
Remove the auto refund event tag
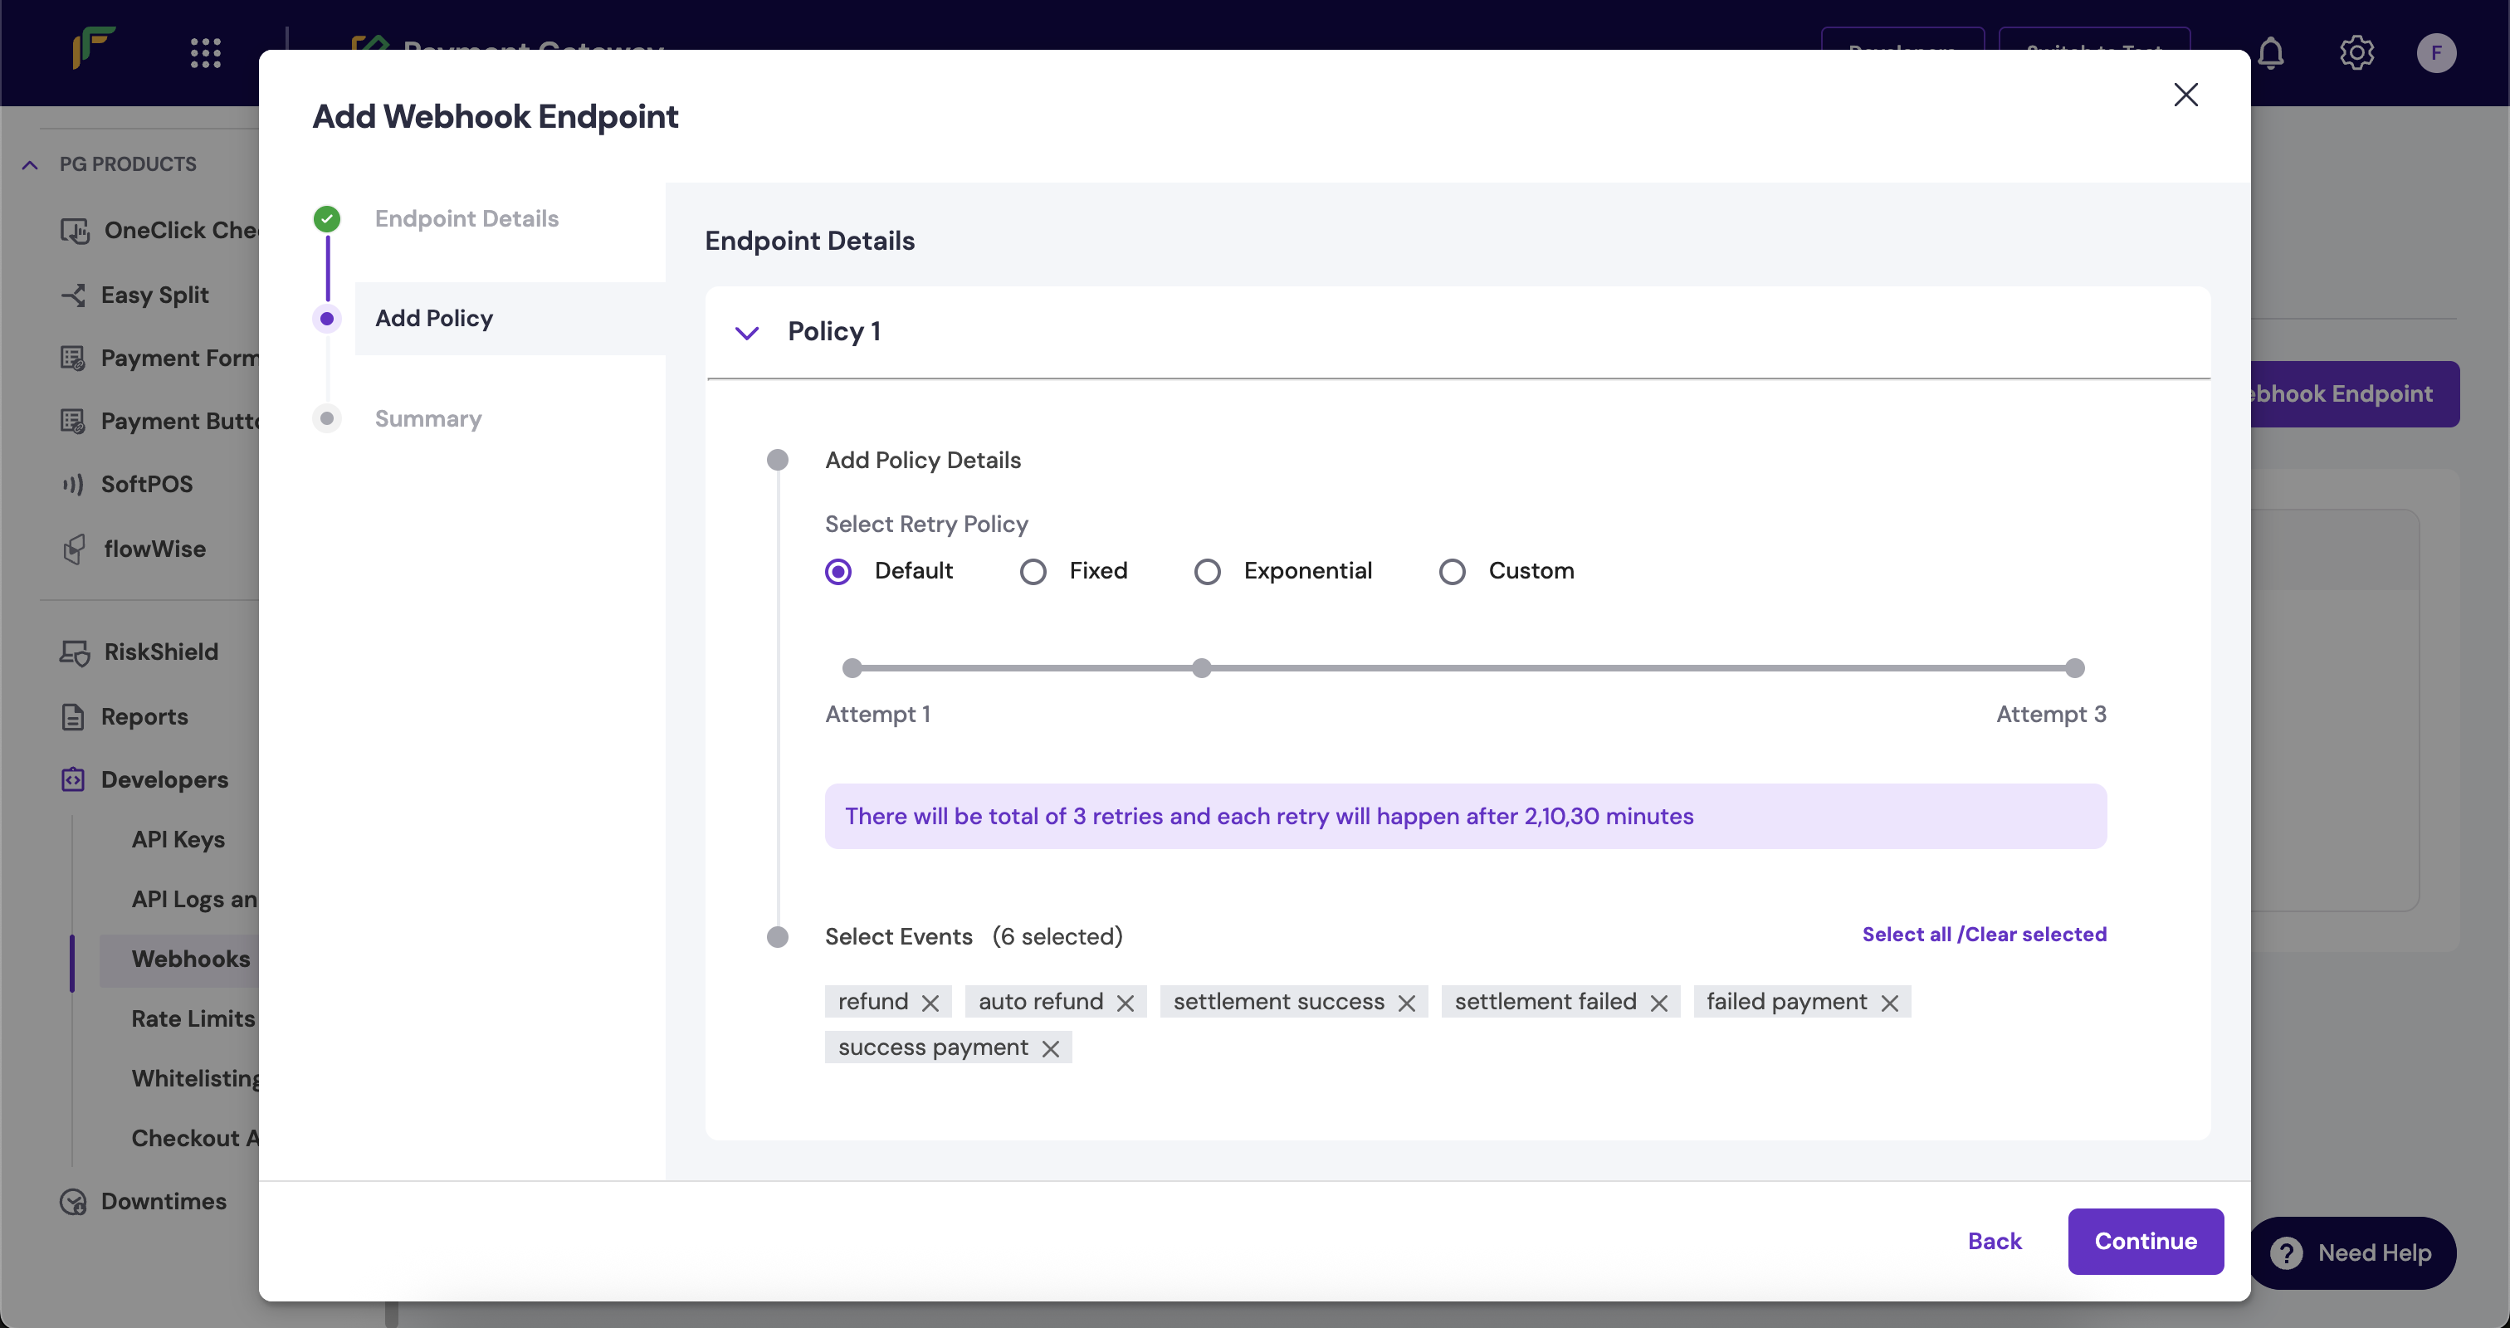(1125, 1003)
